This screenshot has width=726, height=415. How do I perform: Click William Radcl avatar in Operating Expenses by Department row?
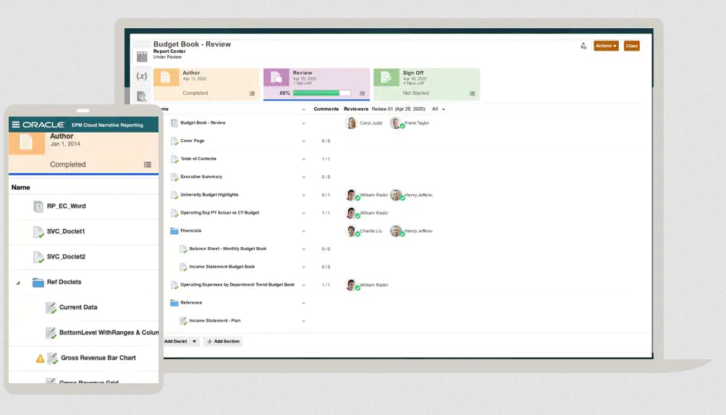pyautogui.click(x=352, y=285)
